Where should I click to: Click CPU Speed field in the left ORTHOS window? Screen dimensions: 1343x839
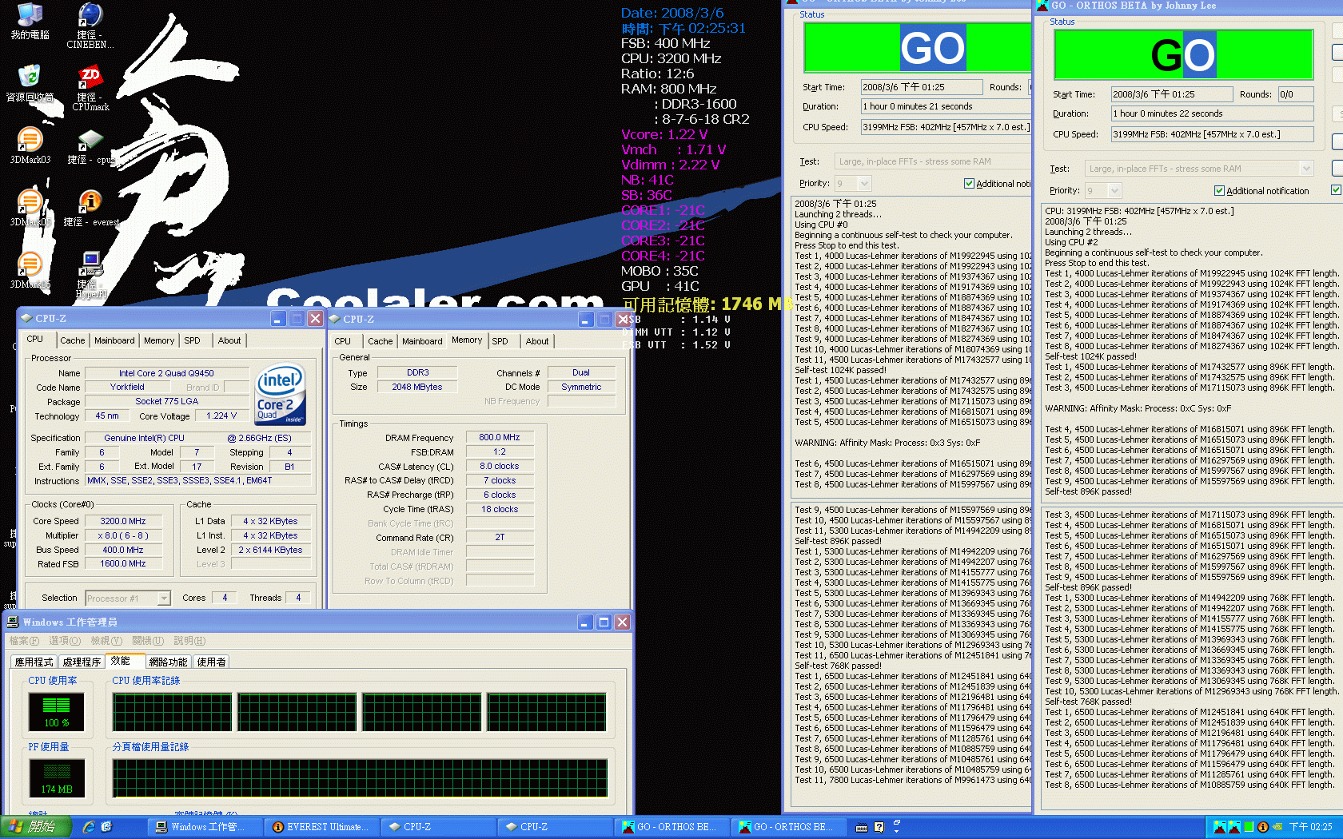click(946, 127)
